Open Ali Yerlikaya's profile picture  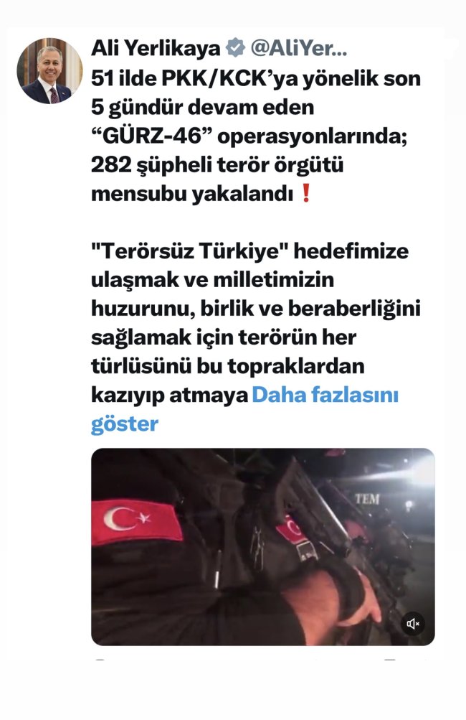[49, 71]
